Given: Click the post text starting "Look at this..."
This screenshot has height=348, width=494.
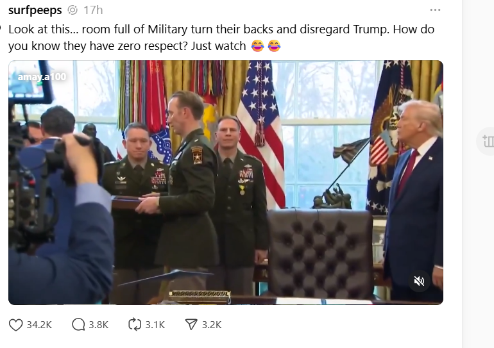Looking at the screenshot, I should [x=221, y=37].
